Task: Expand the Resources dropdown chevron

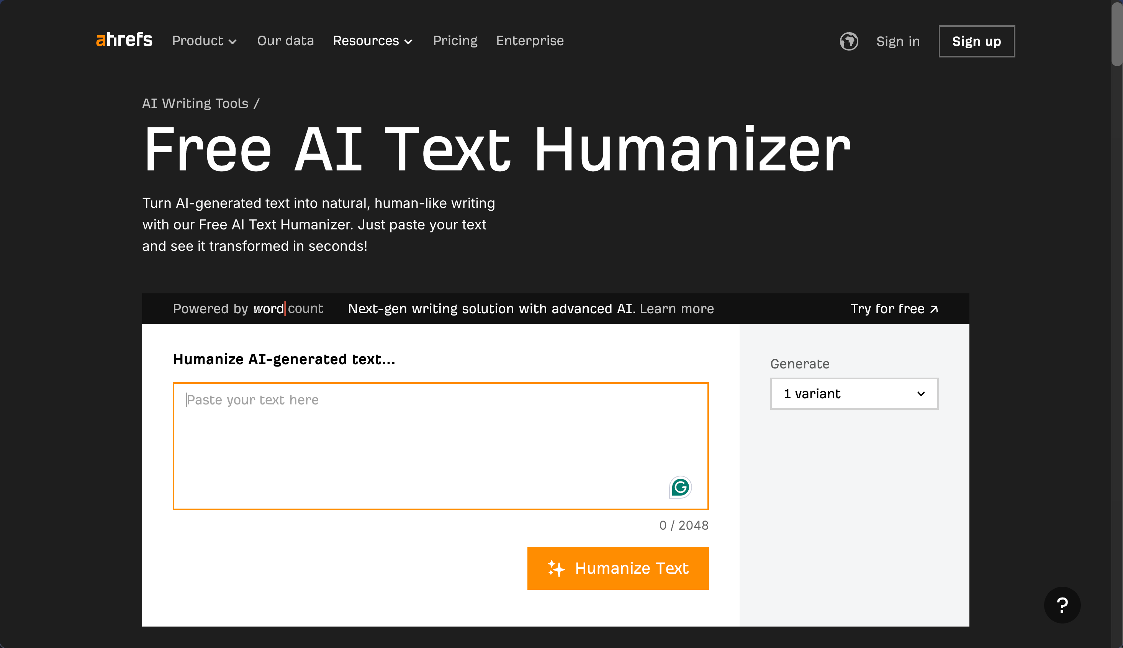Action: pyautogui.click(x=409, y=42)
